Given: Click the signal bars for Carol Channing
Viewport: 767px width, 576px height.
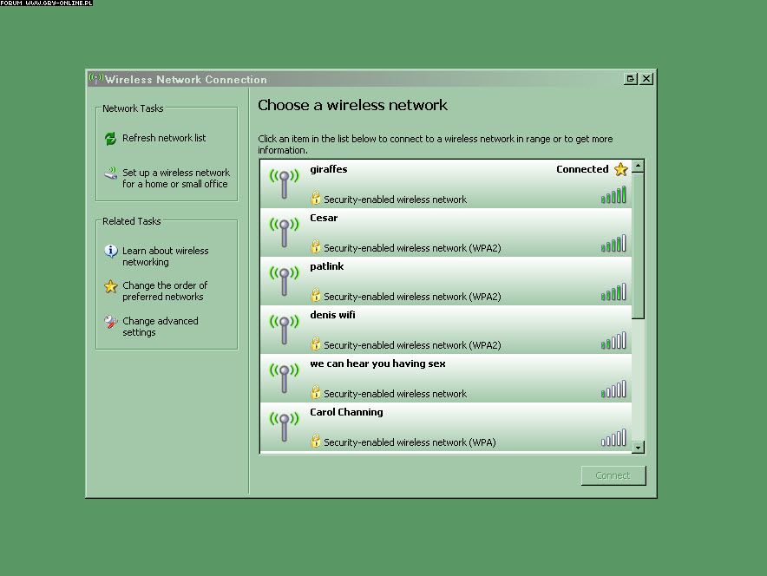Looking at the screenshot, I should [613, 438].
